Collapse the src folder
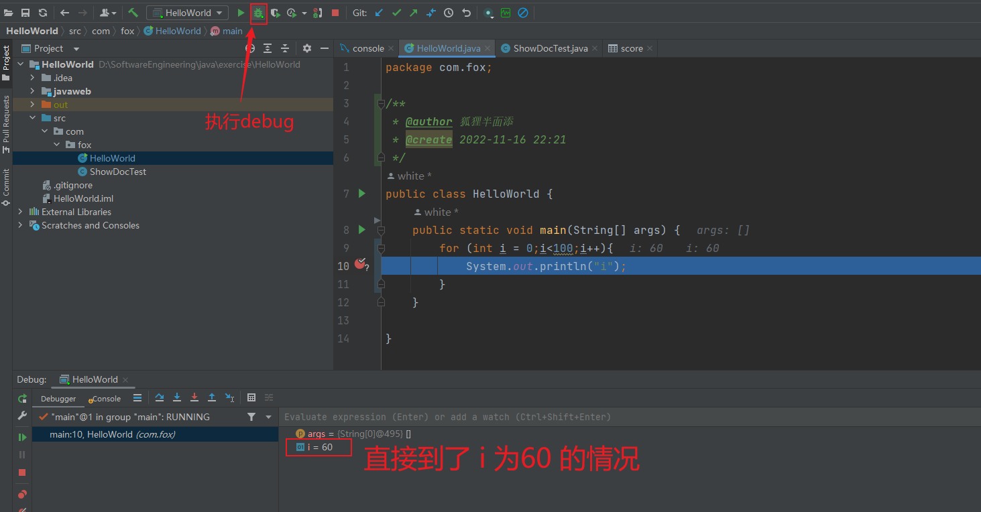981x512 pixels. [x=32, y=118]
